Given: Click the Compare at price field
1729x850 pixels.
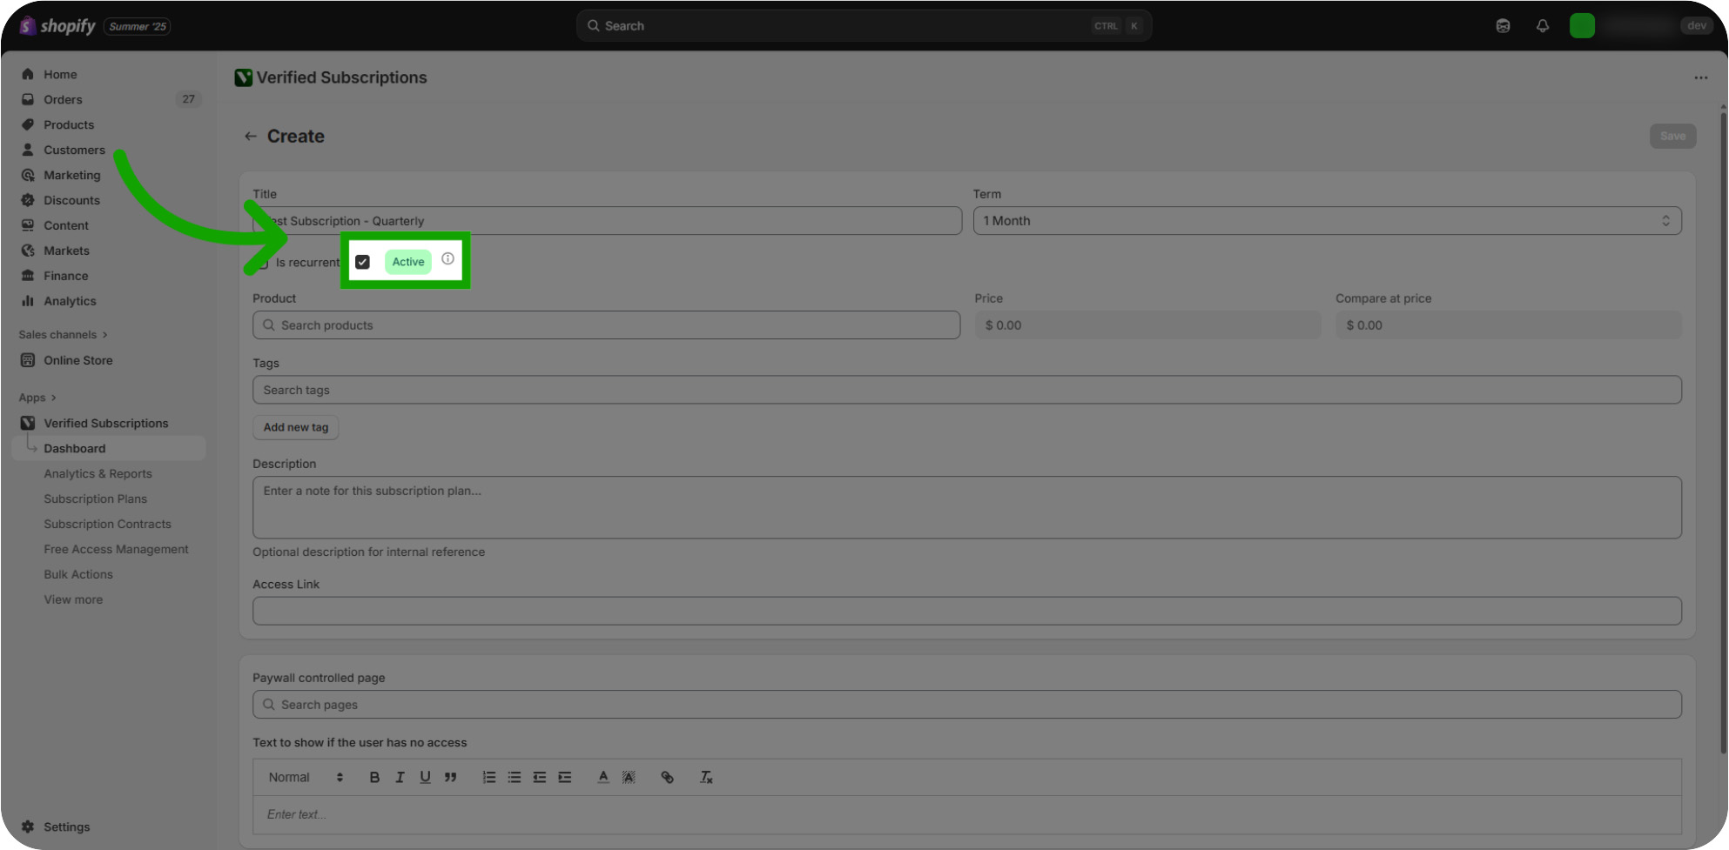Looking at the screenshot, I should (1509, 325).
